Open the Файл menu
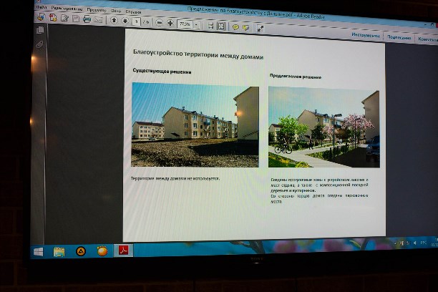This screenshot has width=438, height=292. 41,7
